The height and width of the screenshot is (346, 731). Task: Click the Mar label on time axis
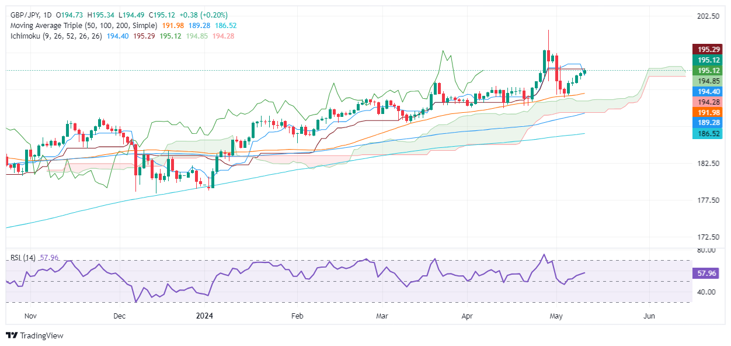(x=382, y=316)
